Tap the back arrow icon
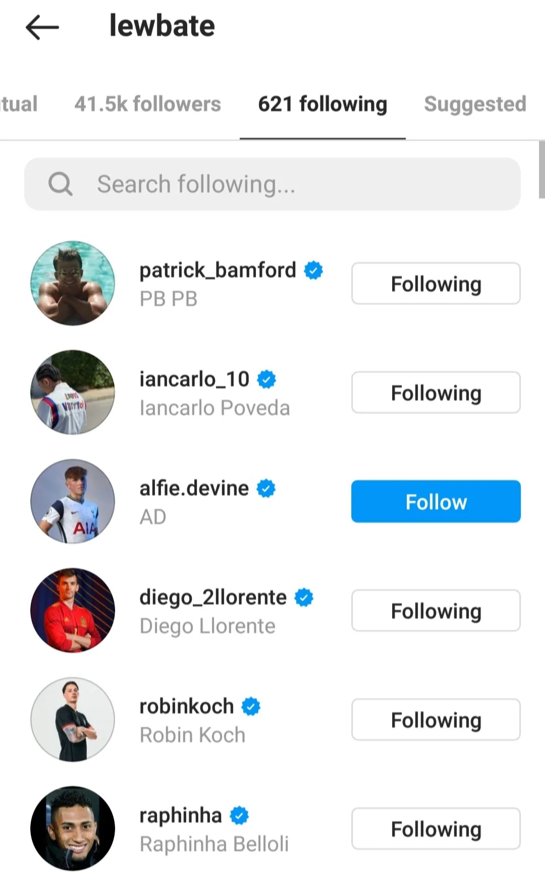 point(42,27)
